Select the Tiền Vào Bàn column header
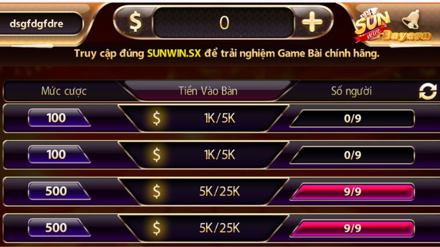This screenshot has width=440, height=247. point(208,91)
